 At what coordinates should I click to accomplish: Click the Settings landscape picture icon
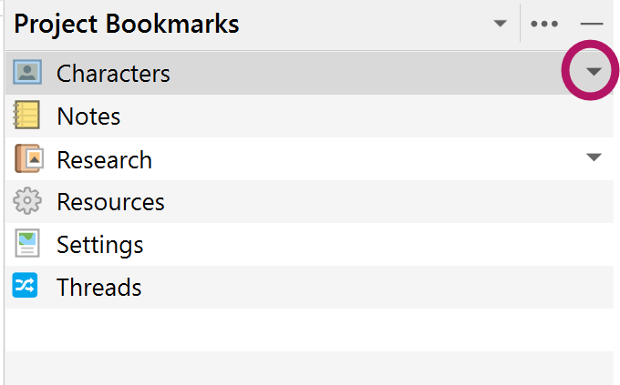point(27,244)
